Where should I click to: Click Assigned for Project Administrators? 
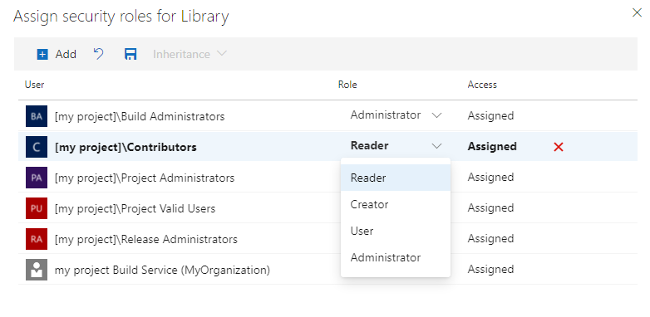490,177
